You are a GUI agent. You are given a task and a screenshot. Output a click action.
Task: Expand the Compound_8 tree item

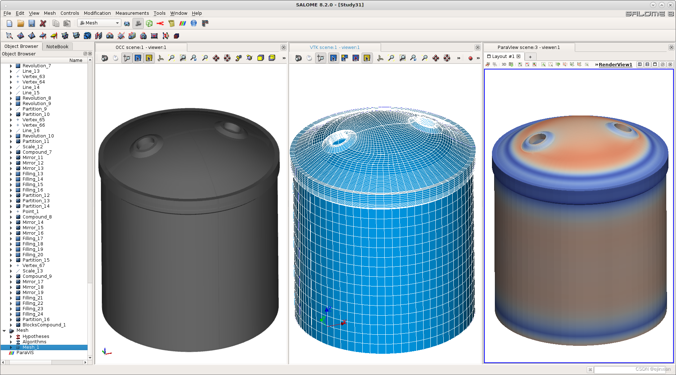(x=11, y=217)
